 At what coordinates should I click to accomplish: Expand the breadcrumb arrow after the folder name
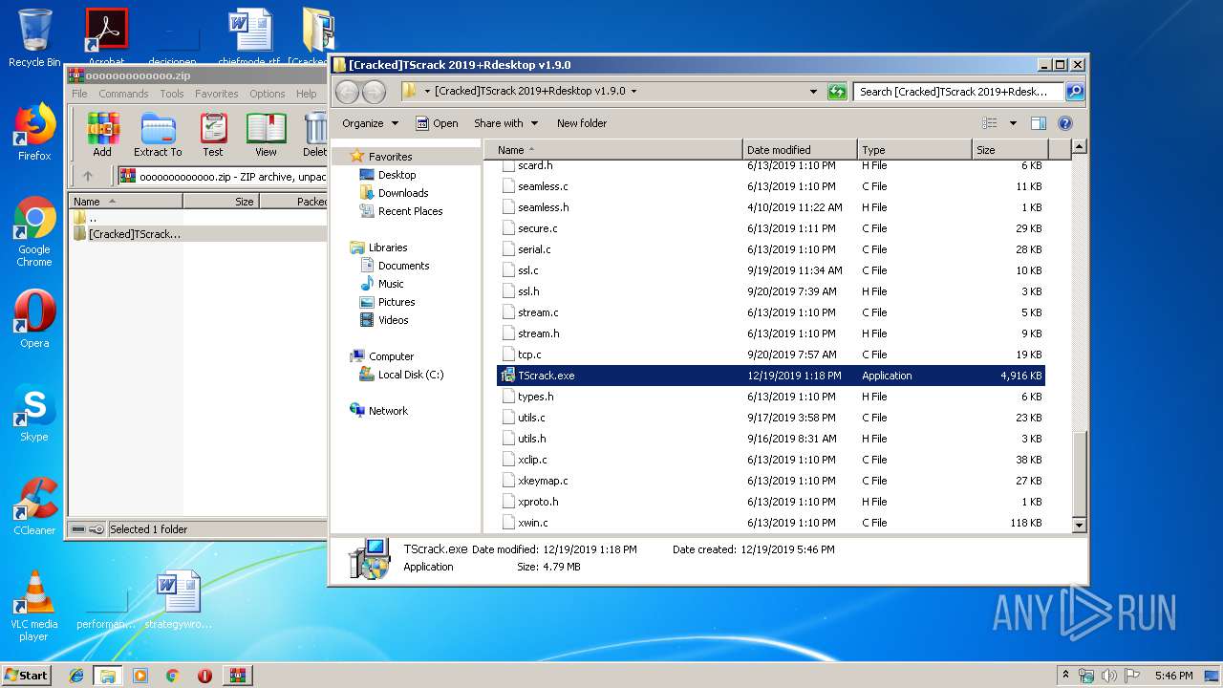pyautogui.click(x=633, y=92)
